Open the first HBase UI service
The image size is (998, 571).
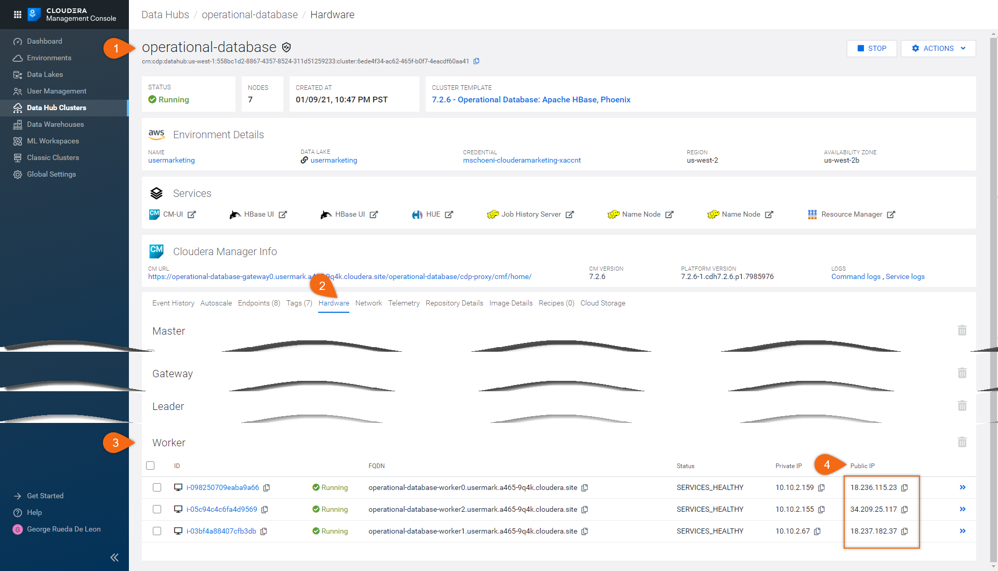click(x=258, y=215)
